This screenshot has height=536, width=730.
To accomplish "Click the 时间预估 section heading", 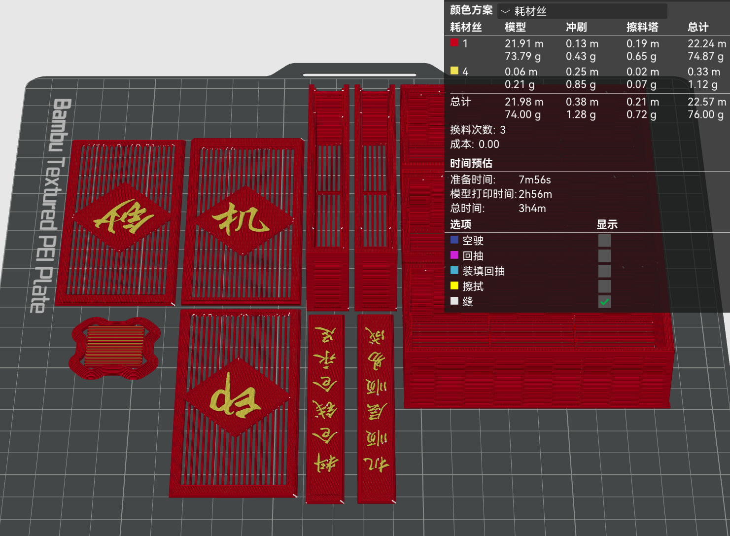I will tap(471, 163).
